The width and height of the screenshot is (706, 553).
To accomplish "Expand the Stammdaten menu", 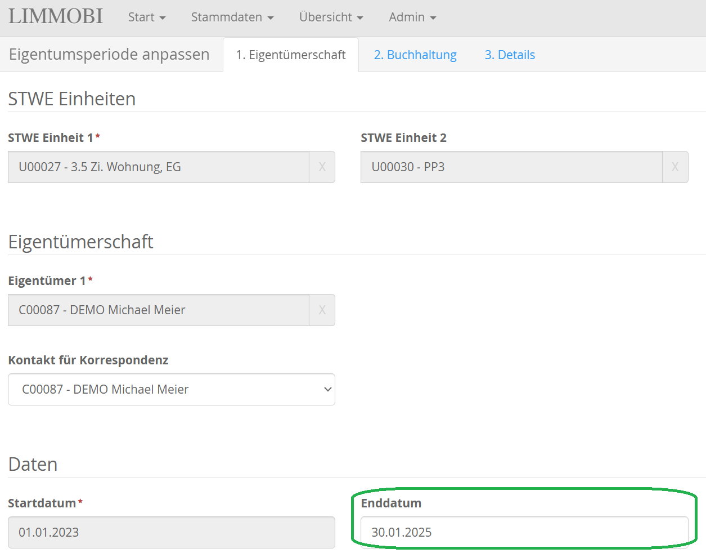I will tap(232, 17).
